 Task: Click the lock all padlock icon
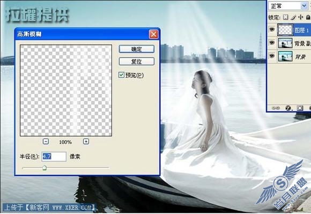tap(308, 17)
